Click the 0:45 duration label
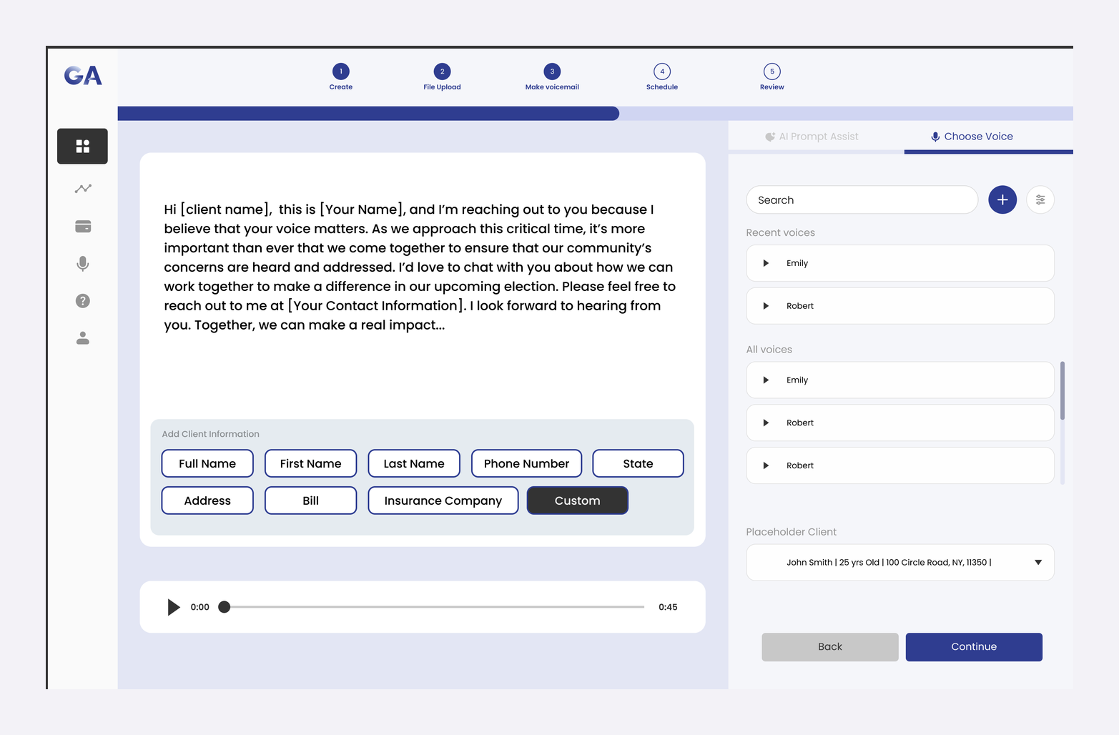This screenshot has height=735, width=1119. coord(668,607)
